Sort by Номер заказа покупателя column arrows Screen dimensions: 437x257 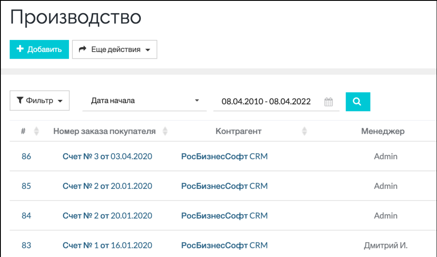[x=165, y=131]
